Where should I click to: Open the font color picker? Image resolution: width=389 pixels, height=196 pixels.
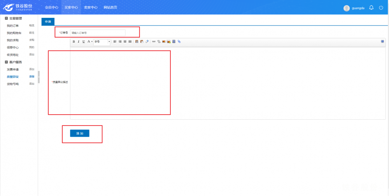(x=89, y=41)
